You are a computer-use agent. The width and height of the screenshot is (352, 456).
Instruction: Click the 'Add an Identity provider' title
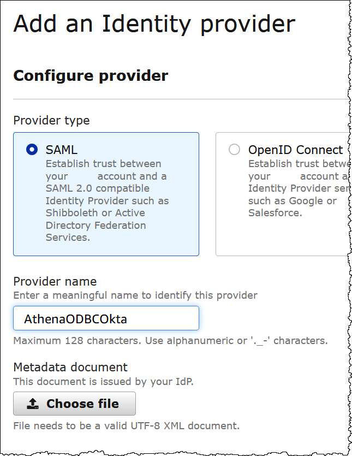[154, 24]
